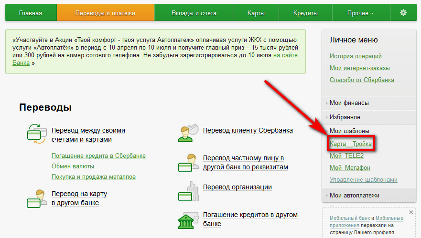This screenshot has width=421, height=238.
Task: Open the Мой_TELE2 template
Action: pos(346,155)
